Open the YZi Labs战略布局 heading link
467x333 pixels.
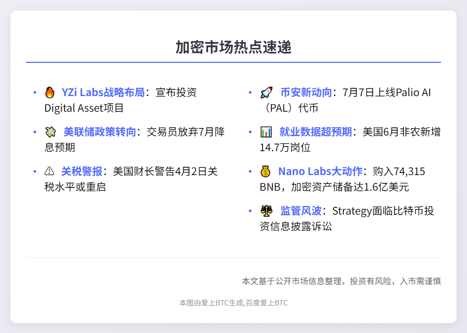click(103, 92)
